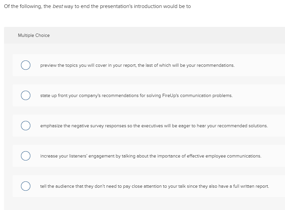
Task: Click the italicized word "best" in the question
Action: pyautogui.click(x=58, y=6)
